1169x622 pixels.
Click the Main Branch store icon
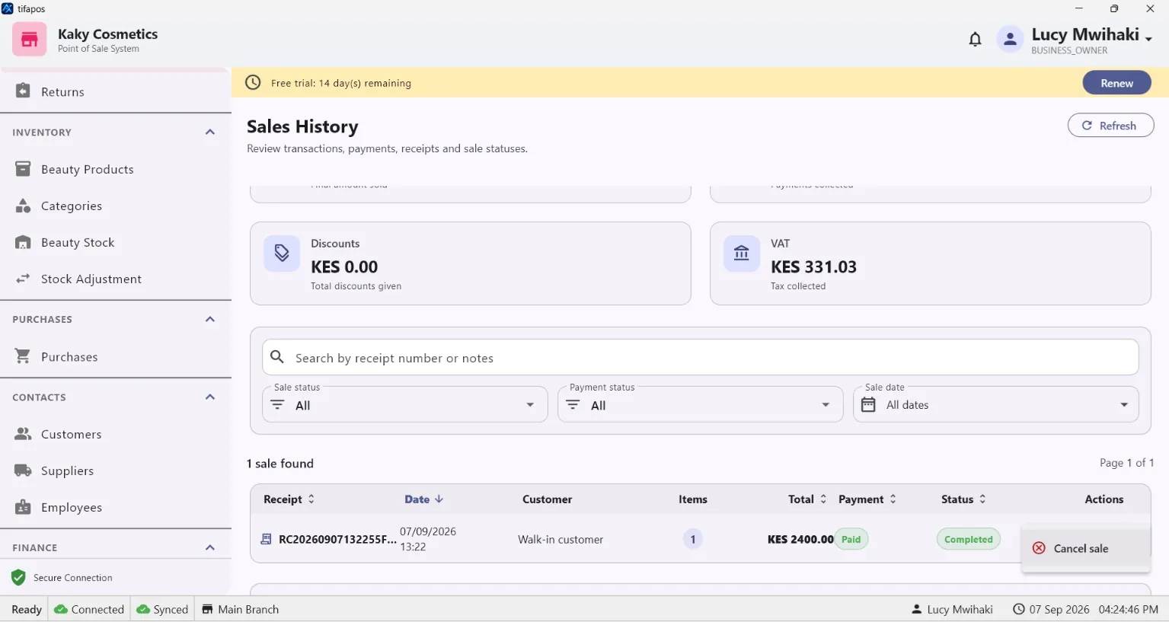coord(207,609)
